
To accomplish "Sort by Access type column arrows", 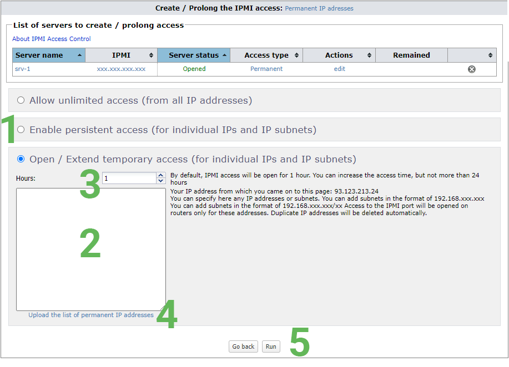I will click(296, 55).
